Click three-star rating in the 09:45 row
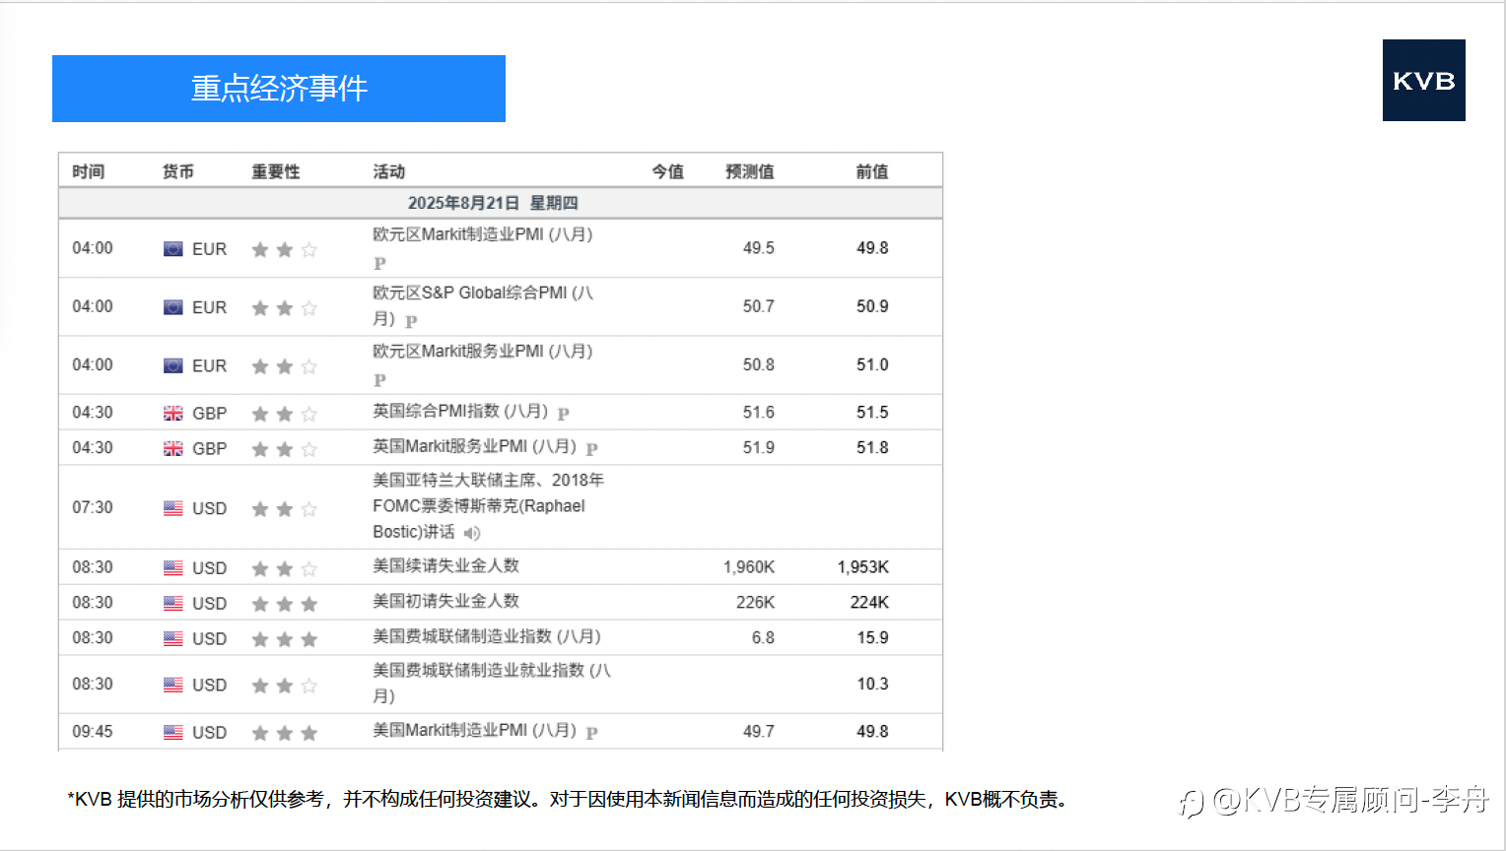 point(285,733)
